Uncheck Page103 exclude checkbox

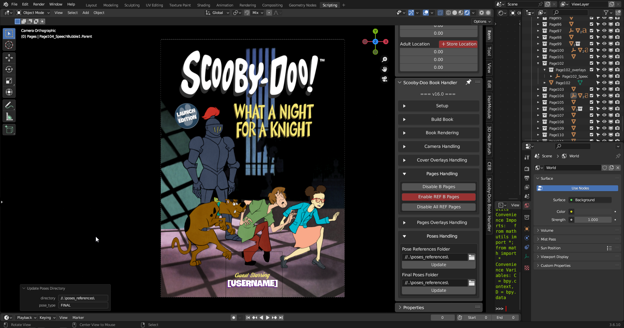pyautogui.click(x=591, y=89)
